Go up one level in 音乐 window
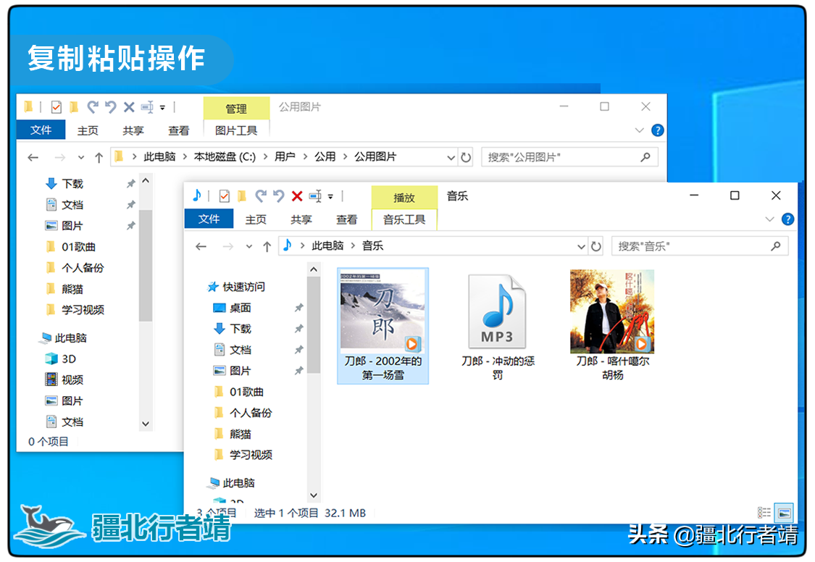Viewport: 815px width, 562px height. point(267,247)
